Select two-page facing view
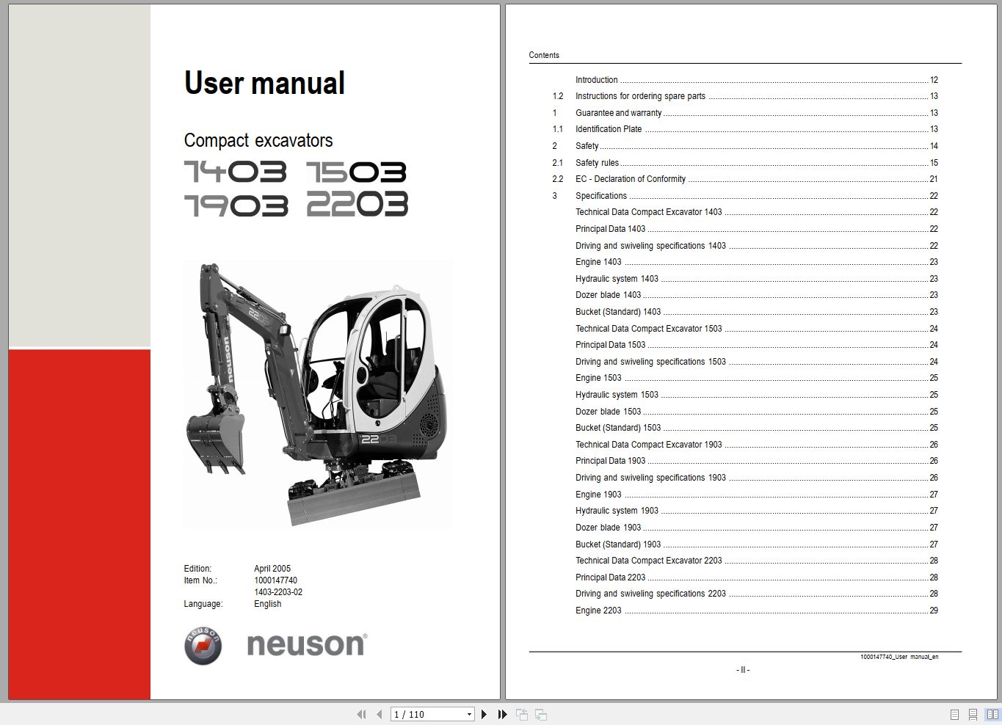 (x=992, y=714)
